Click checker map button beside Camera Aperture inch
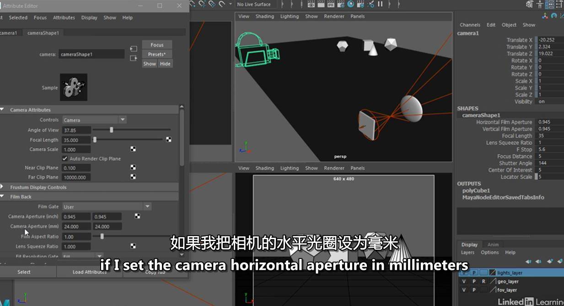564x306 pixels. click(137, 216)
